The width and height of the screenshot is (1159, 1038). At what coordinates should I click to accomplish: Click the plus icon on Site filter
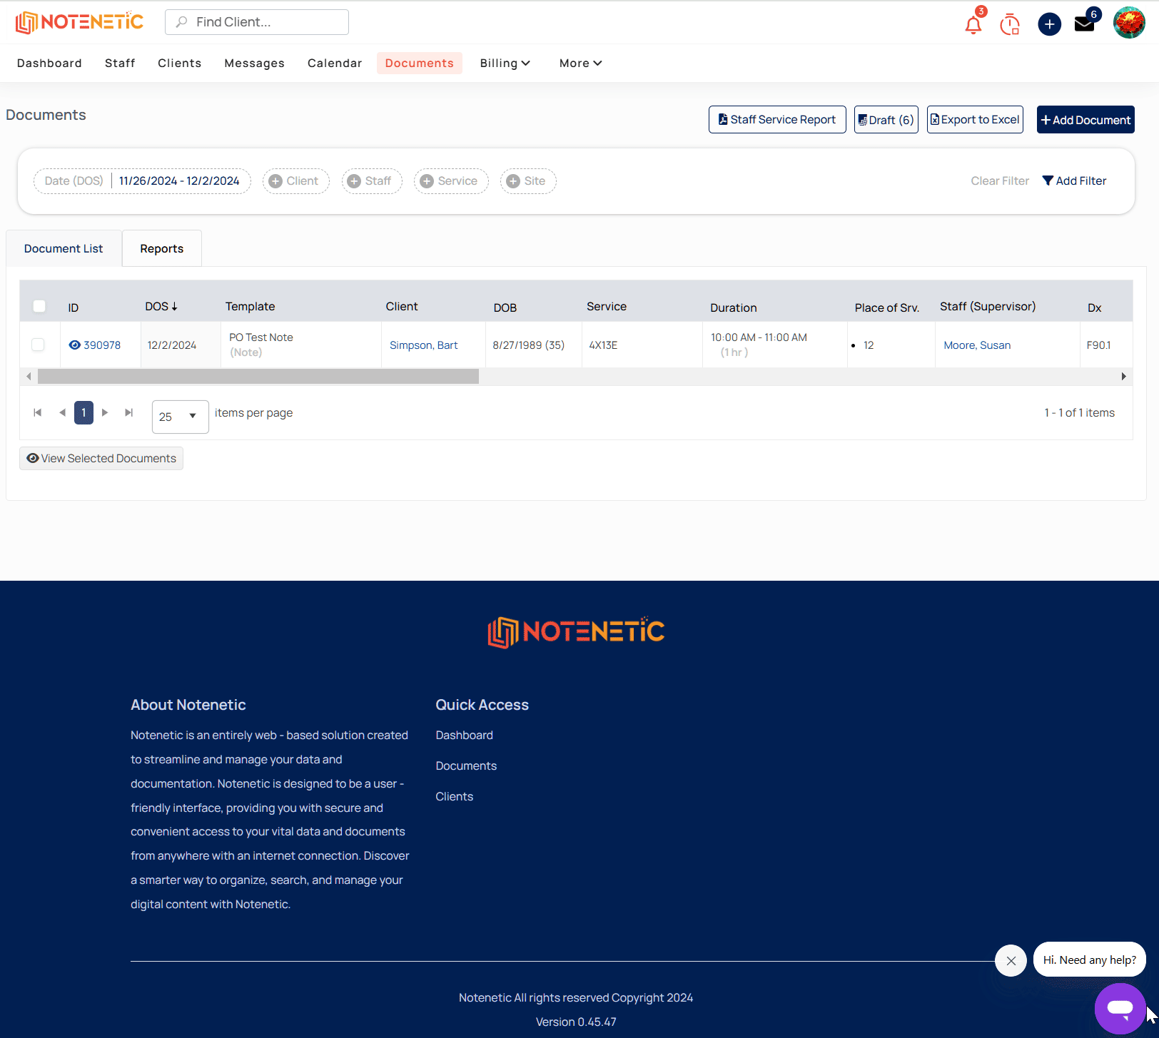pyautogui.click(x=513, y=181)
